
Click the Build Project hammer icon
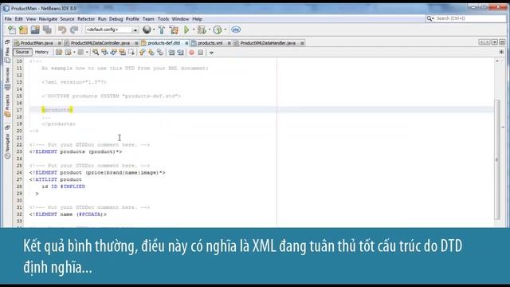[x=162, y=30]
